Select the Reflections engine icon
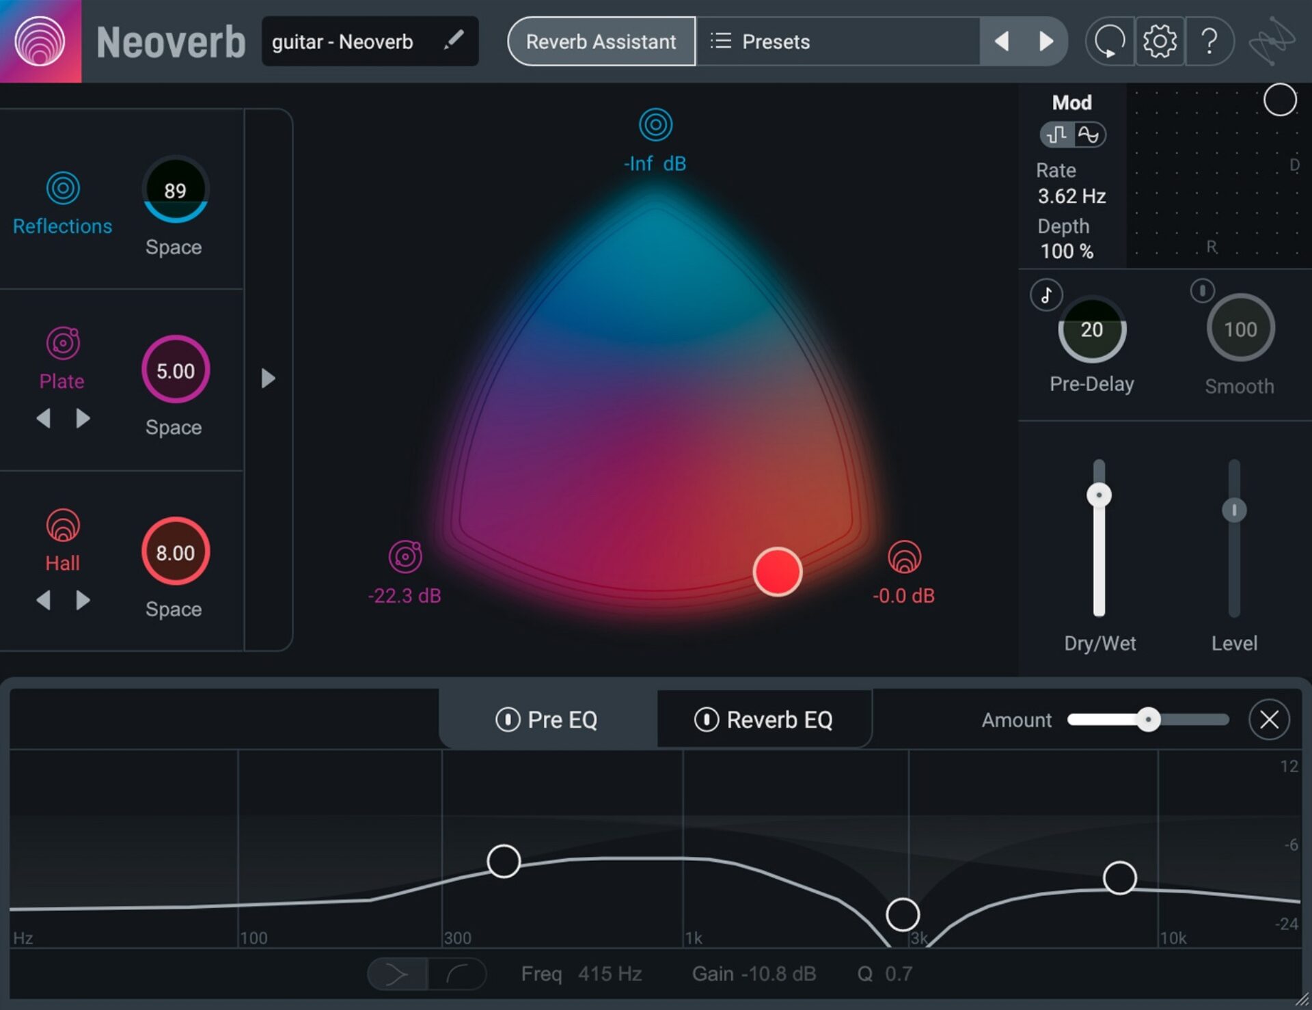The image size is (1312, 1010). [x=62, y=187]
